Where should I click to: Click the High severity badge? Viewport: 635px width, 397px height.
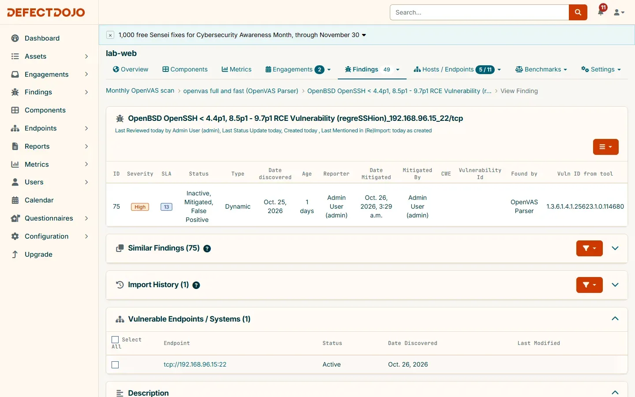tap(140, 207)
